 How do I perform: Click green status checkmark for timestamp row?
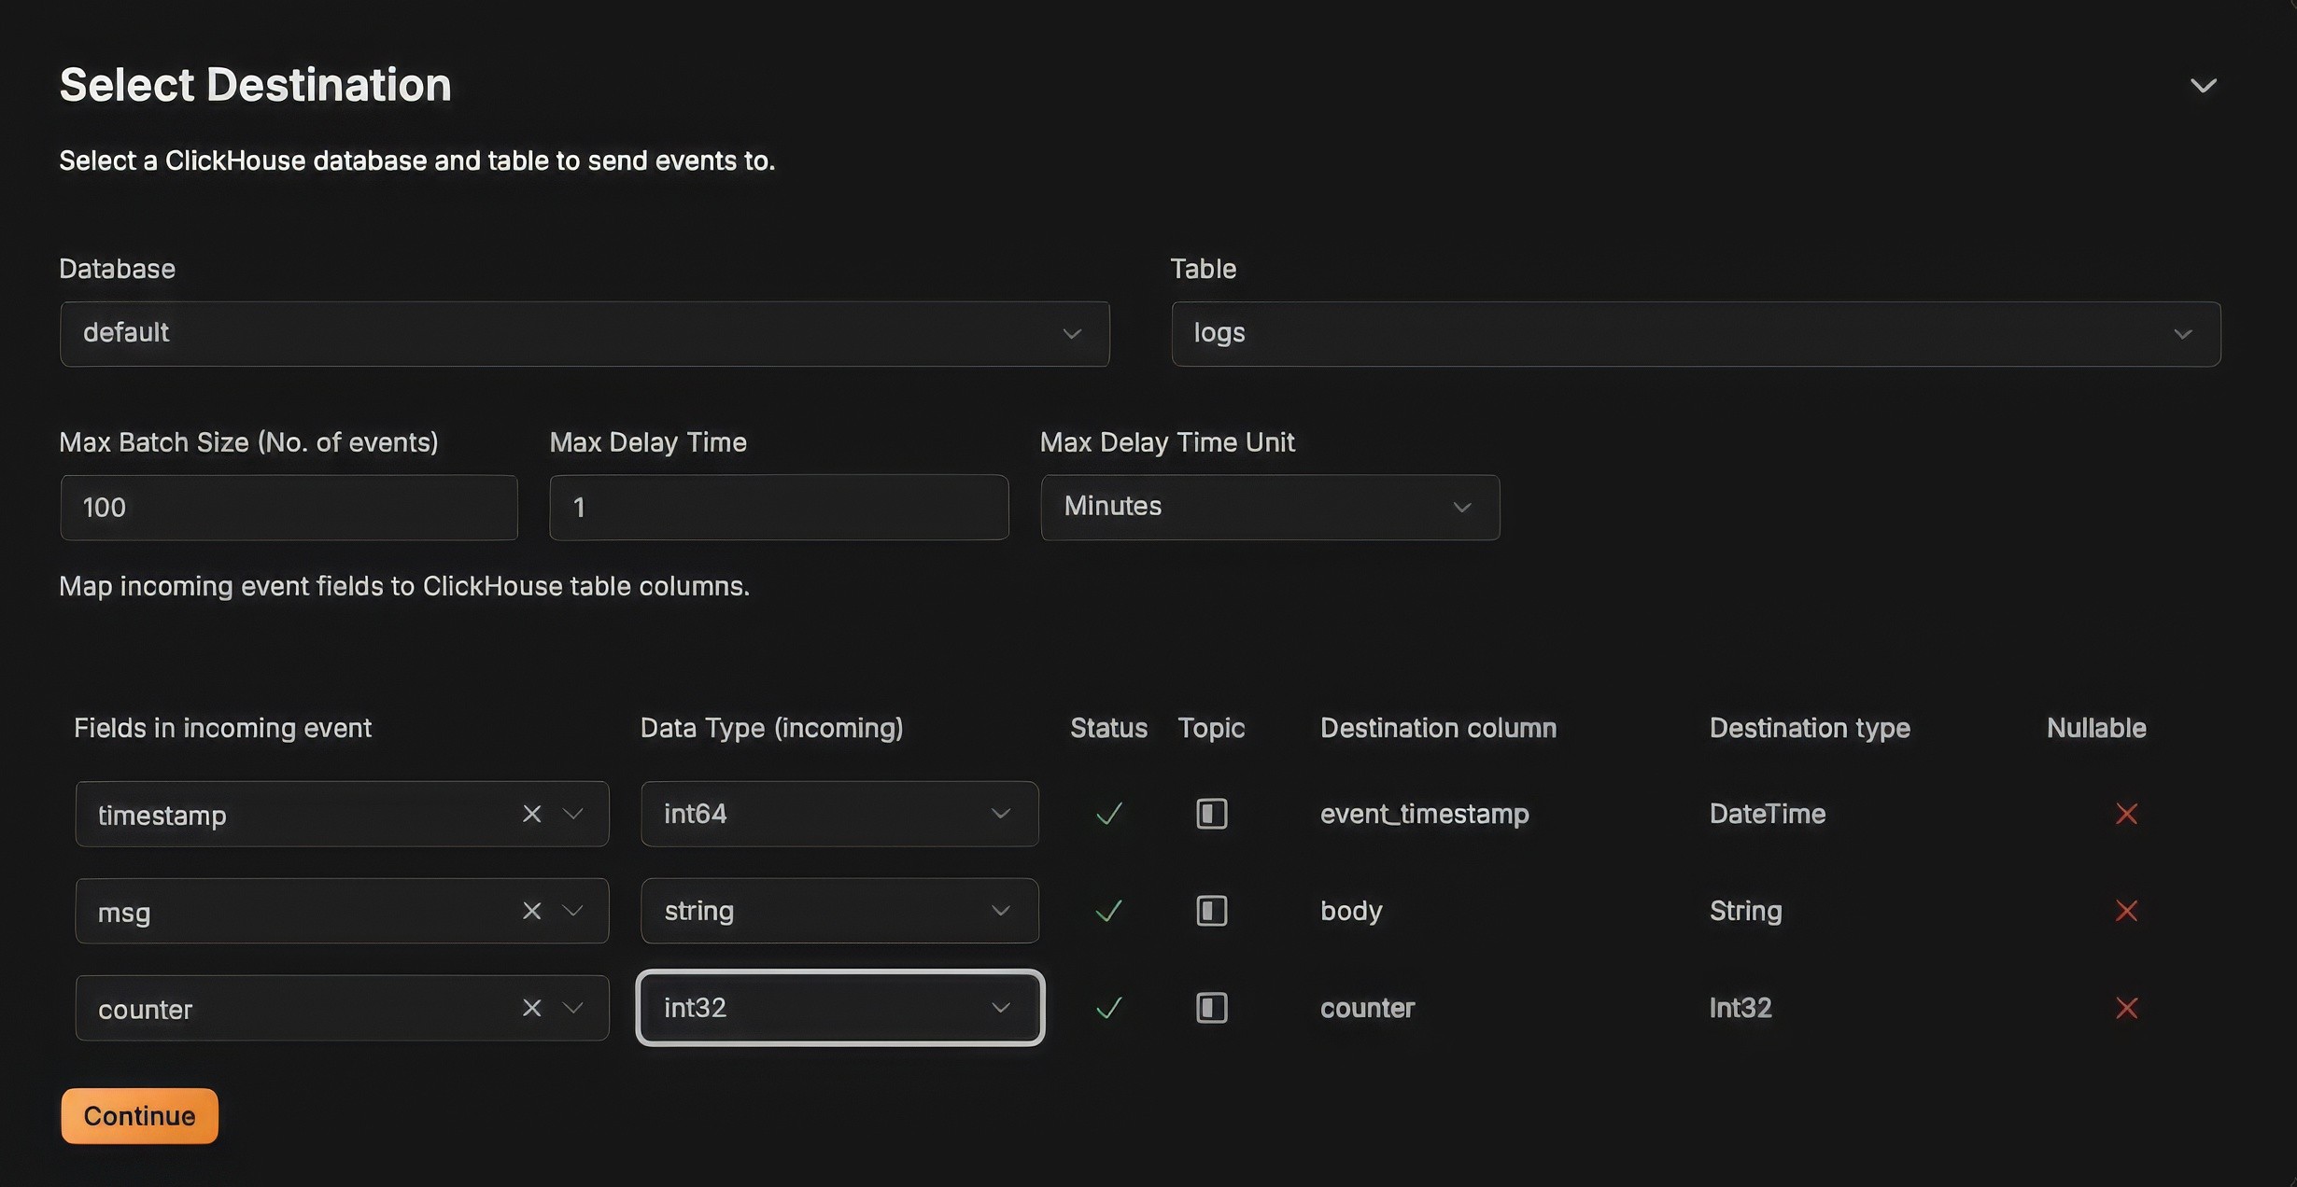[1108, 814]
